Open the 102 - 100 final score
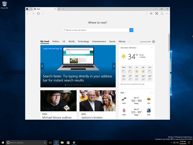This screenshot has width=193, height=145. pyautogui.click(x=136, y=101)
